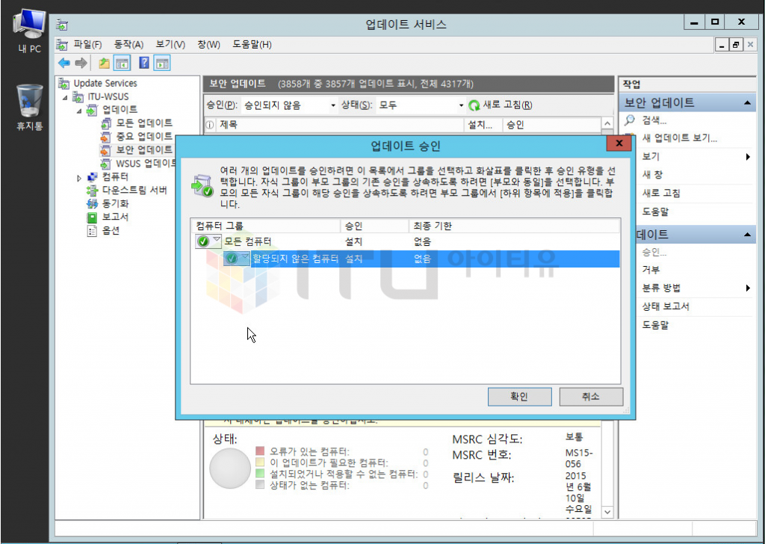Click the Forward arrow toolbar icon
Image resolution: width=765 pixels, height=544 pixels.
point(81,64)
